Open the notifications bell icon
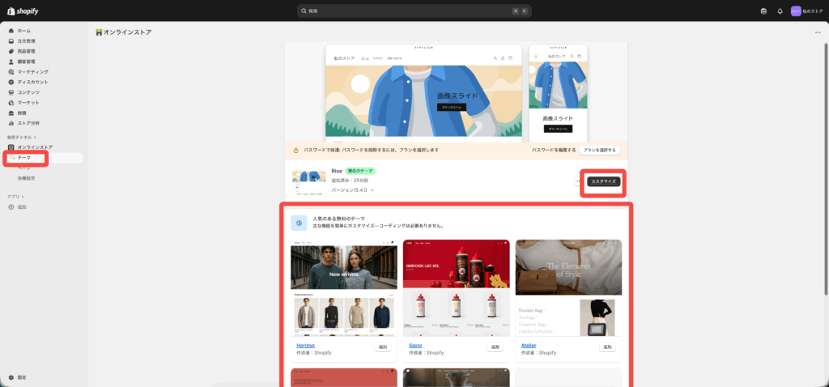 [780, 11]
